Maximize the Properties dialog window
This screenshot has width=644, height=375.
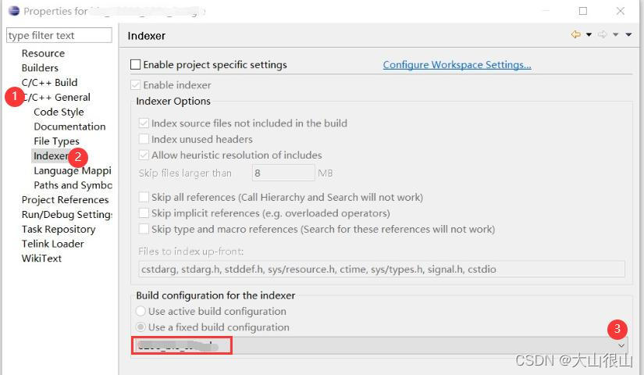click(x=583, y=11)
